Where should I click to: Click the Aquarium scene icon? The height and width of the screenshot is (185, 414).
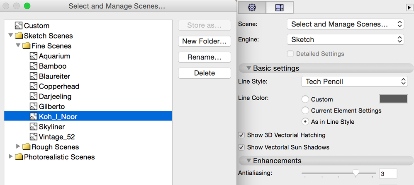click(34, 56)
